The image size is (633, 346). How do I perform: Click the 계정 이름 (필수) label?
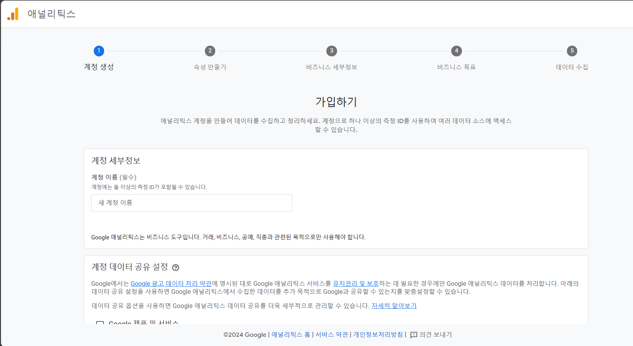pos(114,177)
